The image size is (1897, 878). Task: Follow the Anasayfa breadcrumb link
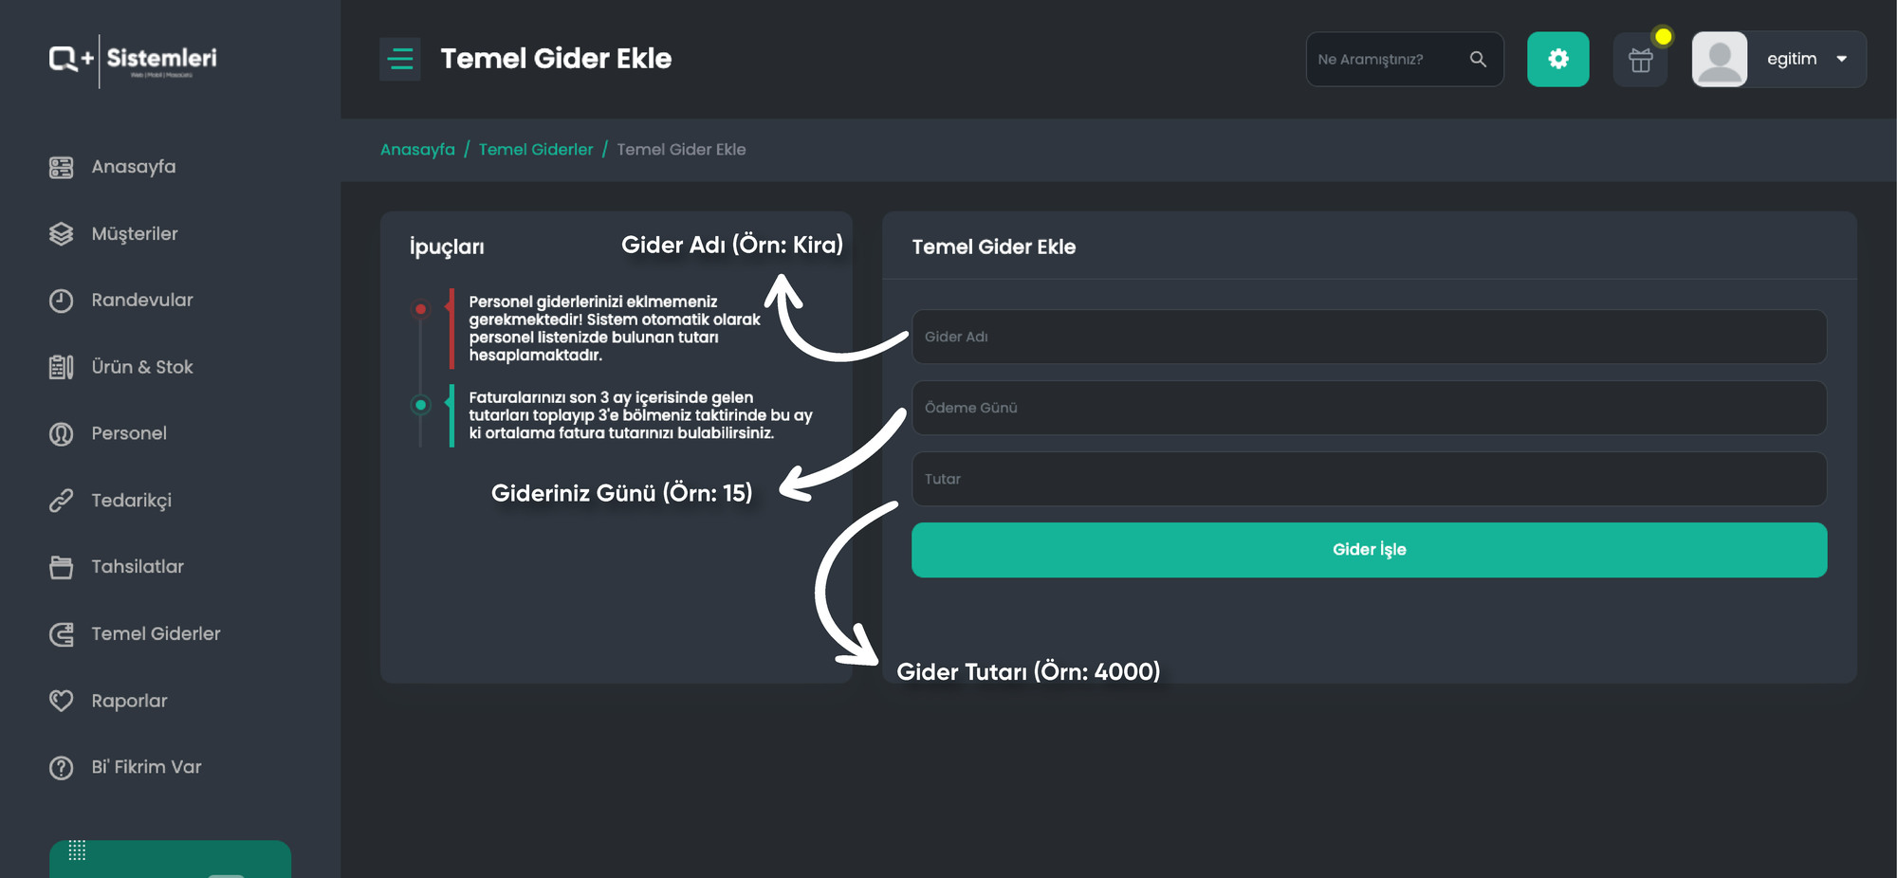coord(417,150)
